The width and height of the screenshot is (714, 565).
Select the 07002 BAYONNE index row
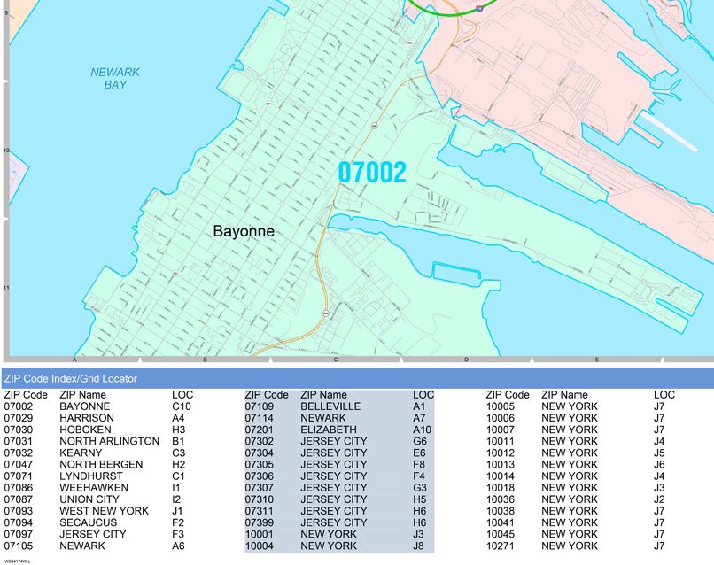[x=97, y=406]
